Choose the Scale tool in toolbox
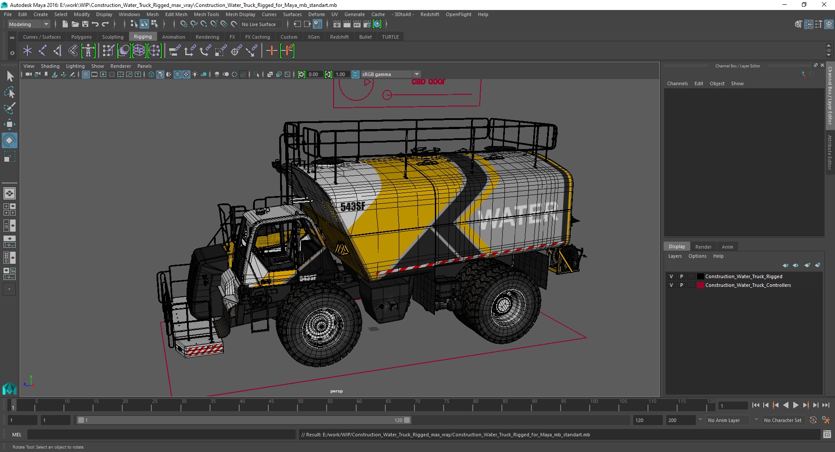 (10, 156)
